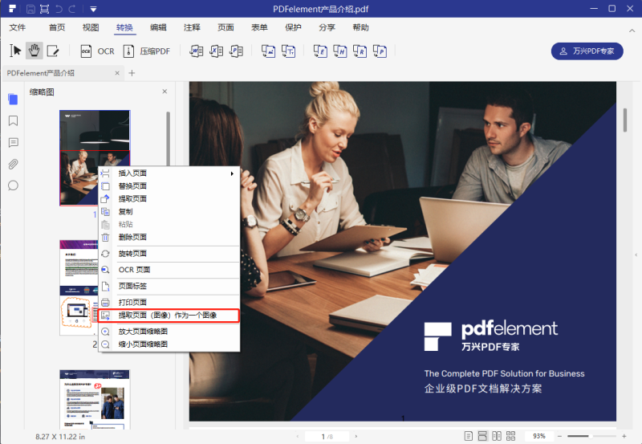Convert PDF to PowerPoint icon
Screen dimensions: 642x444
tap(236, 51)
